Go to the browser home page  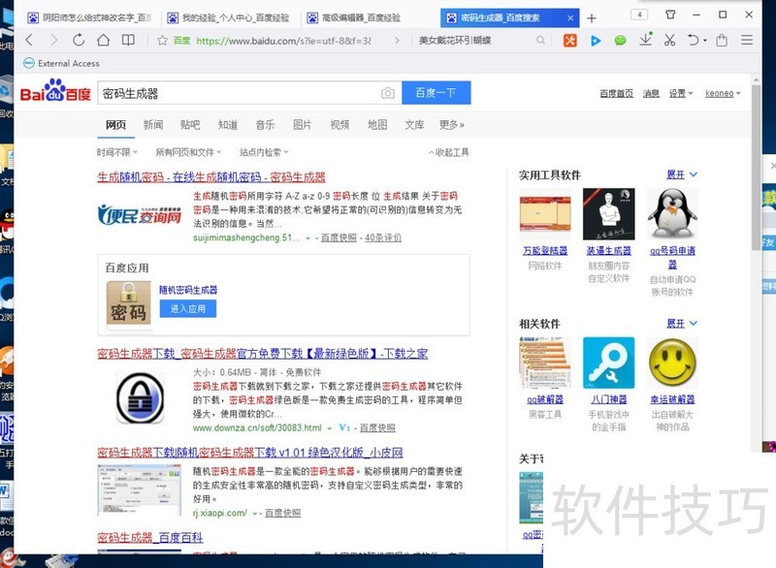click(104, 40)
